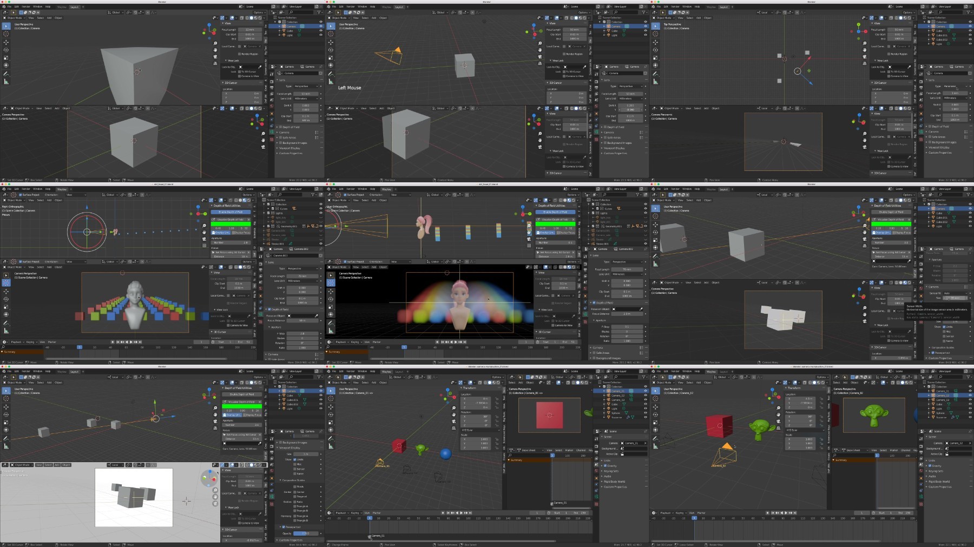This screenshot has width=974, height=547.
Task: Select the Transform tool in the stretched-cube window
Action: click(x=6, y=65)
